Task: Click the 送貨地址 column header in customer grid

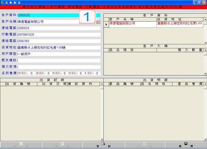Action: point(180,19)
